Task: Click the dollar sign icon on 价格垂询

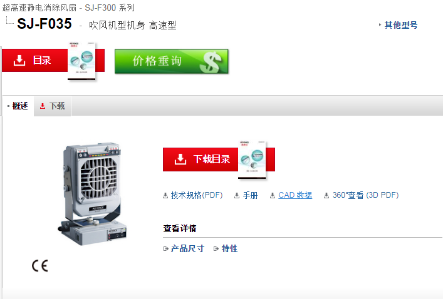Action: coord(210,62)
